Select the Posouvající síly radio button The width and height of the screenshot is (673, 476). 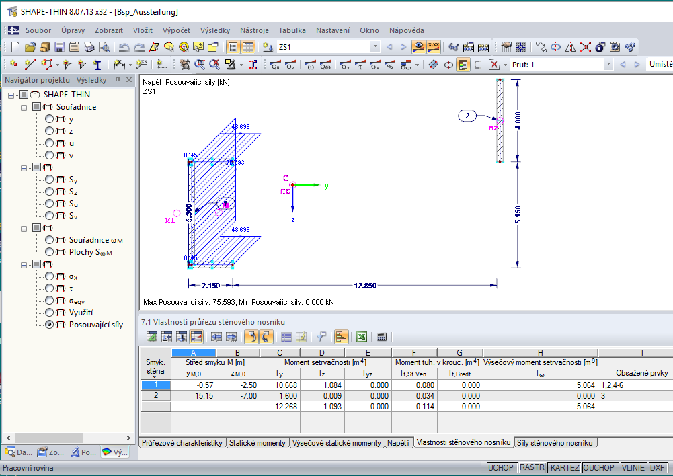(x=49, y=325)
